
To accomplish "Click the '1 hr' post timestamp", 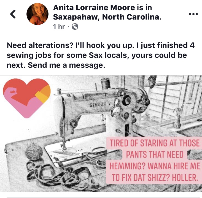I will click(x=59, y=27).
